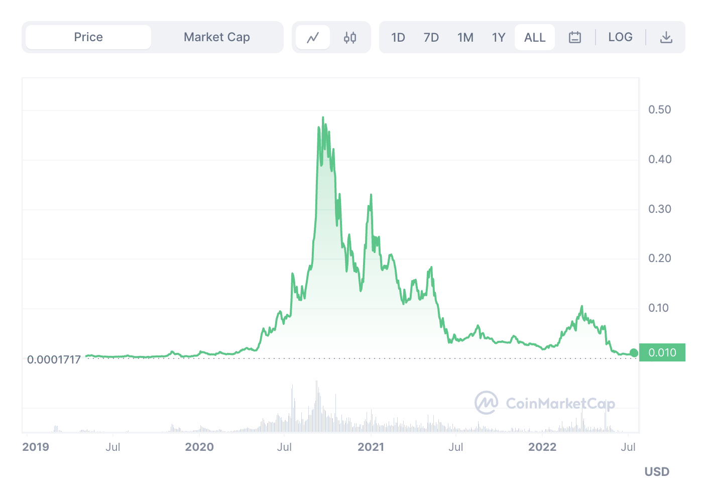The image size is (707, 490).
Task: Click the 2021 label on the time axis
Action: [371, 446]
